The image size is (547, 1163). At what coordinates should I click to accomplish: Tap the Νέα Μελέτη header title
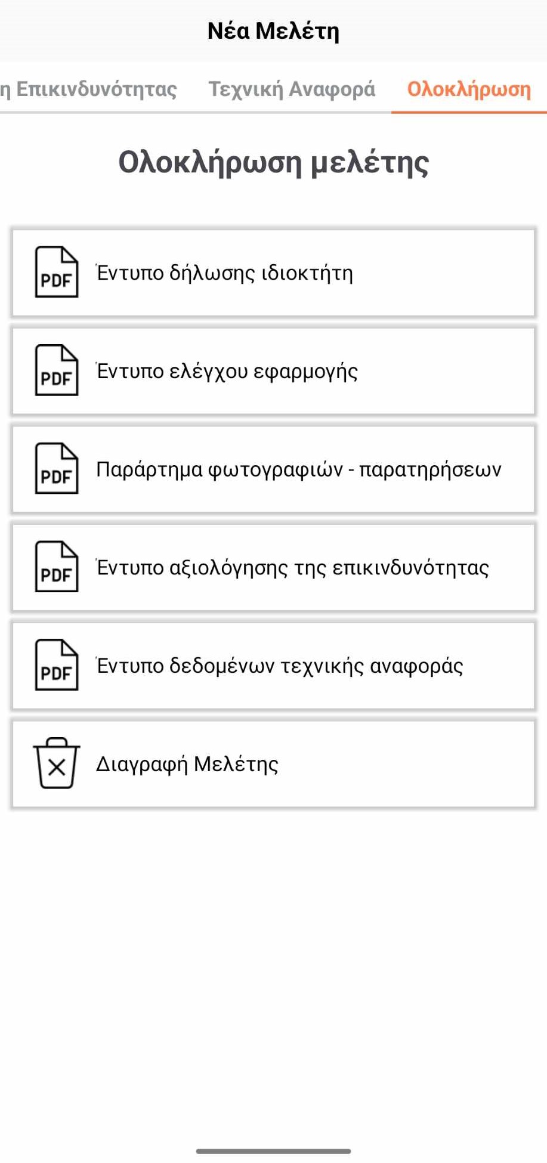[x=273, y=31]
